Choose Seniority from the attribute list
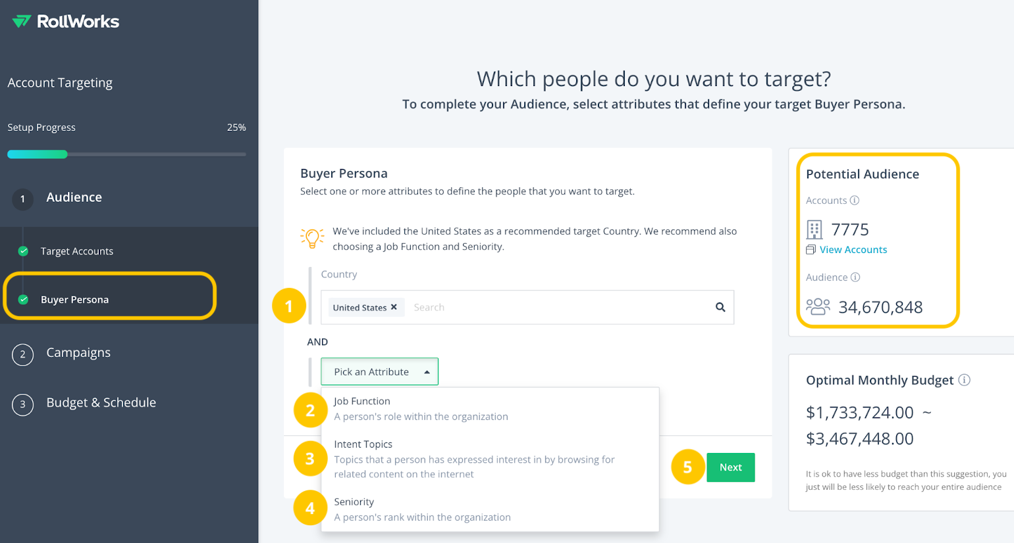Viewport: 1014px width, 543px height. 490,509
